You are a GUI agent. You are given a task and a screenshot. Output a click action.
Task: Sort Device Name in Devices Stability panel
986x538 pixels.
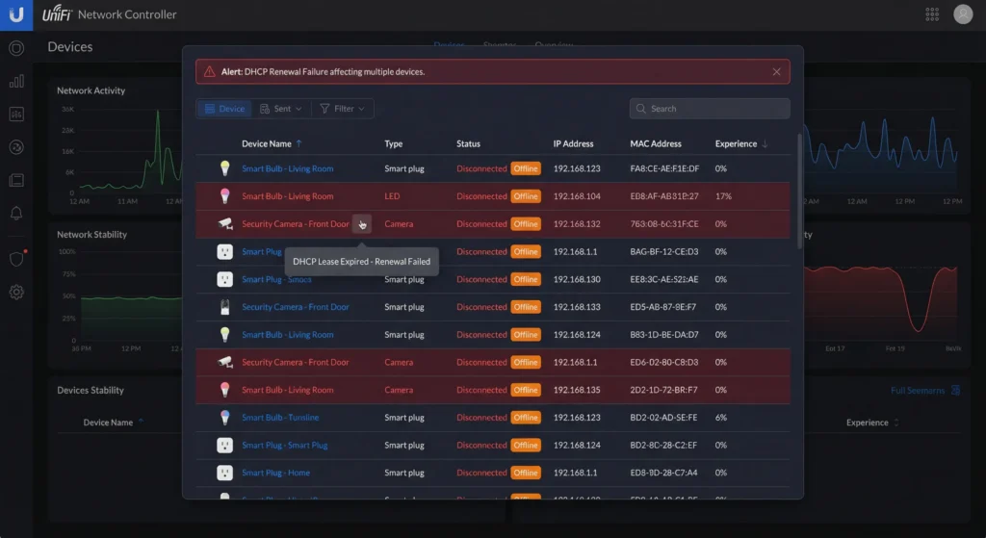[x=141, y=422]
